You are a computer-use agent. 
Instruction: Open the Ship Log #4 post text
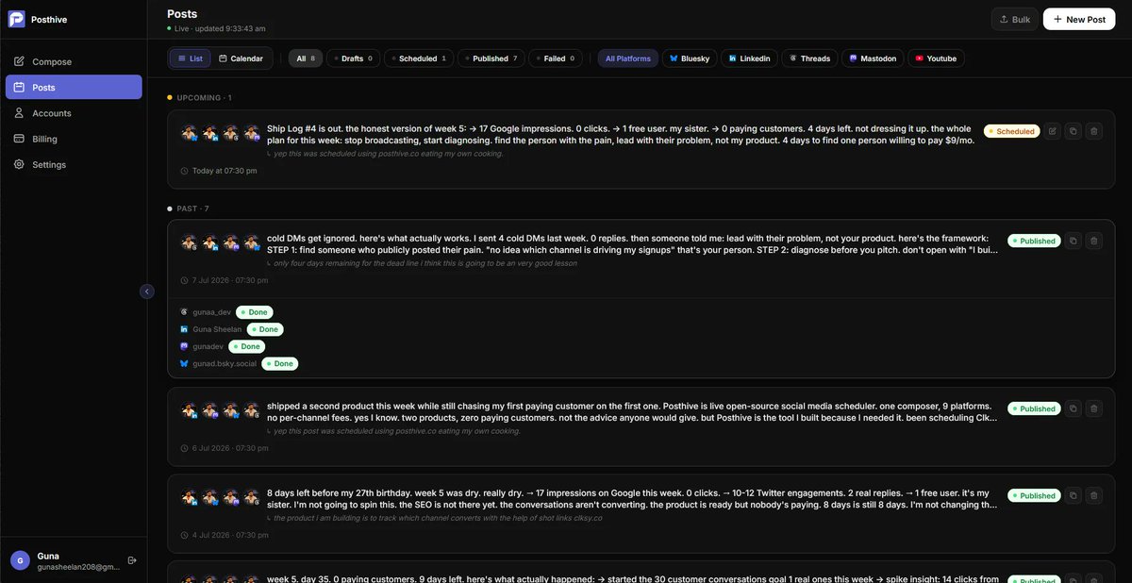pos(620,134)
